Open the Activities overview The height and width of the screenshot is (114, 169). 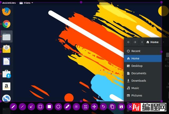point(9,3)
